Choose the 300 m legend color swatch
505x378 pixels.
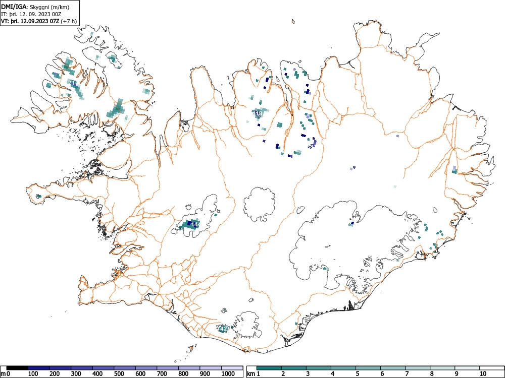tap(82, 368)
